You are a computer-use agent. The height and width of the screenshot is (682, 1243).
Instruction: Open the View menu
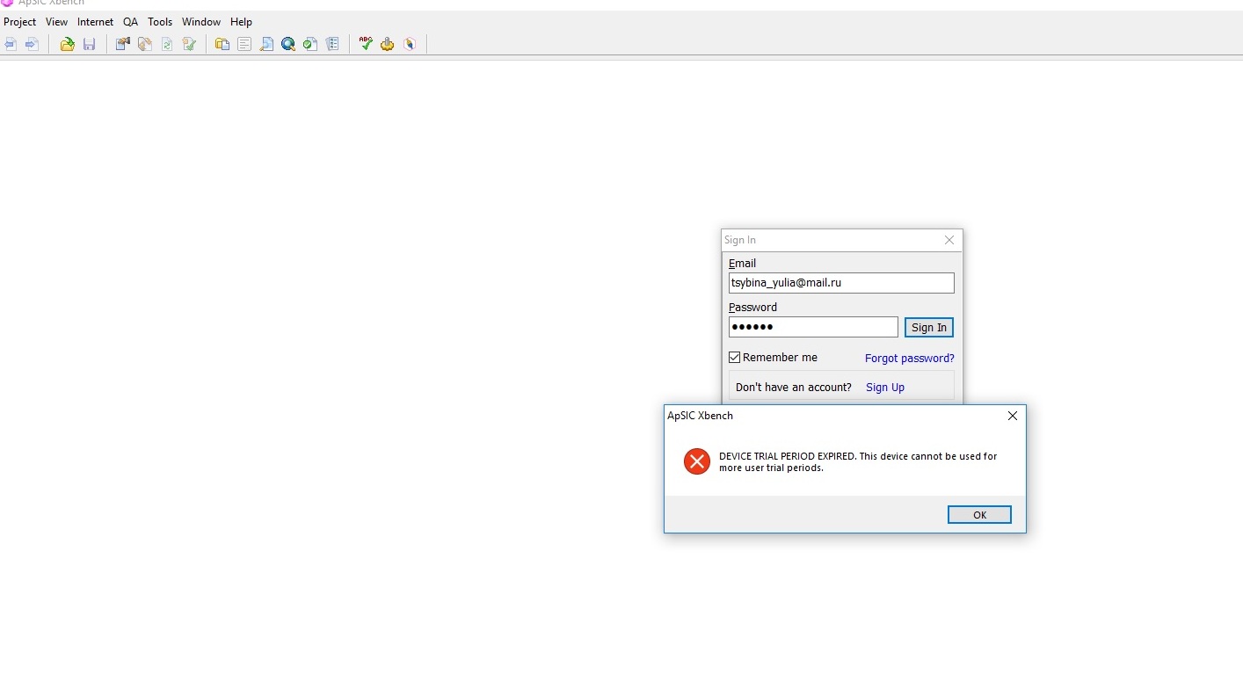tap(56, 22)
